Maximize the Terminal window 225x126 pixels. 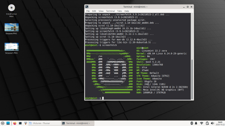pyautogui.click(x=187, y=7)
